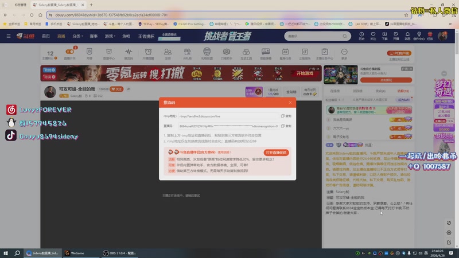Open the Windows Start menu

[6, 253]
